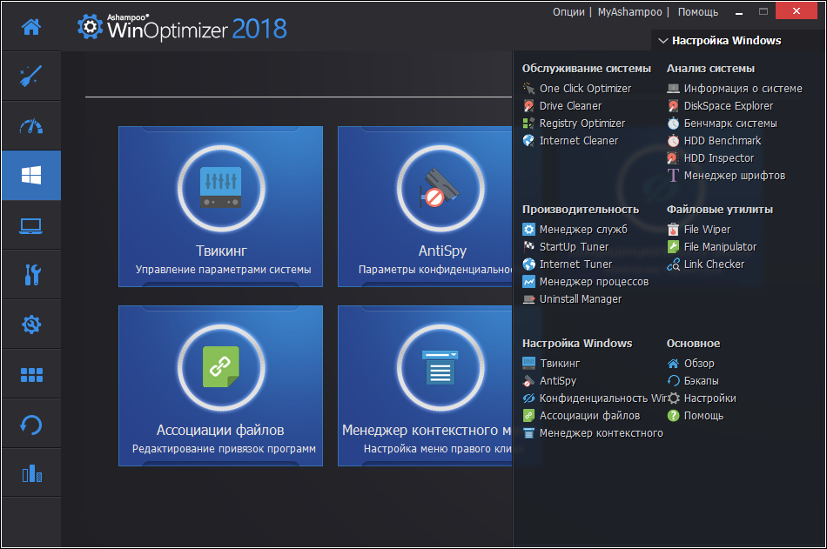Click the Registry Optimizer icon
This screenshot has width=827, height=549.
(528, 124)
